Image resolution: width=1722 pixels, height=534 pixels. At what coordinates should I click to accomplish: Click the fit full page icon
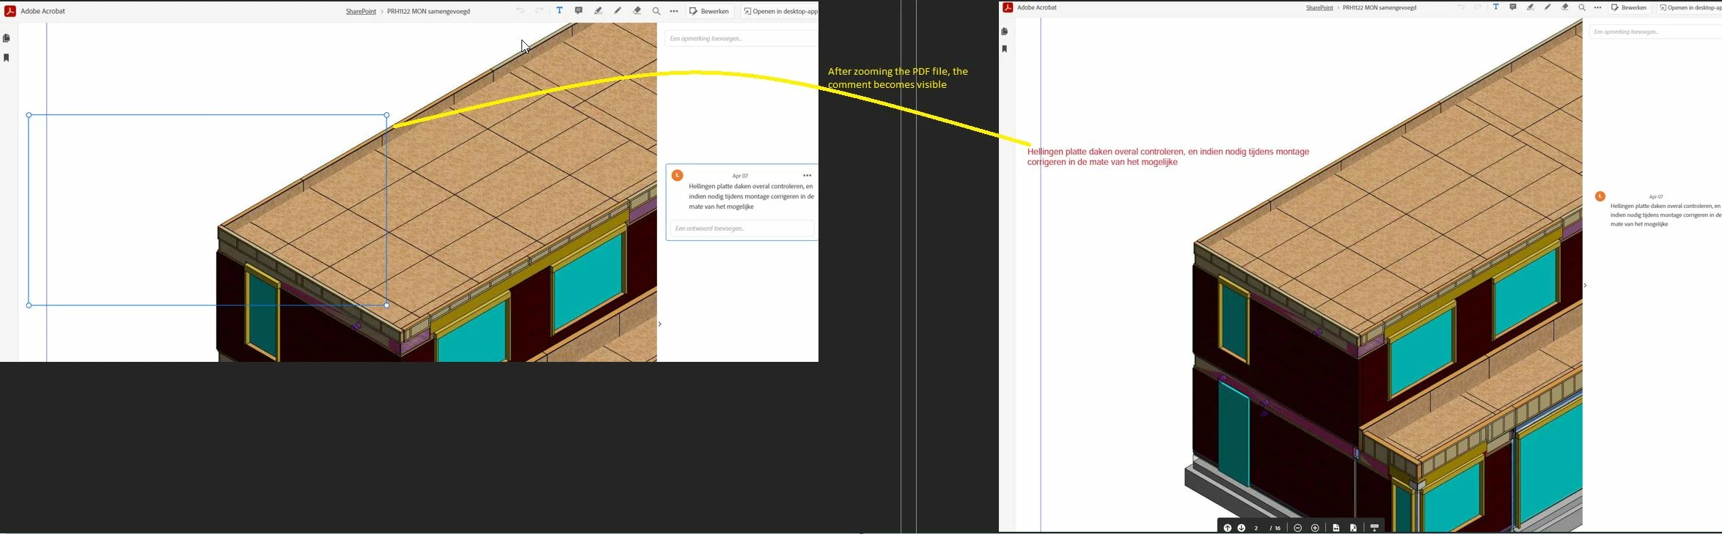pyautogui.click(x=1354, y=528)
